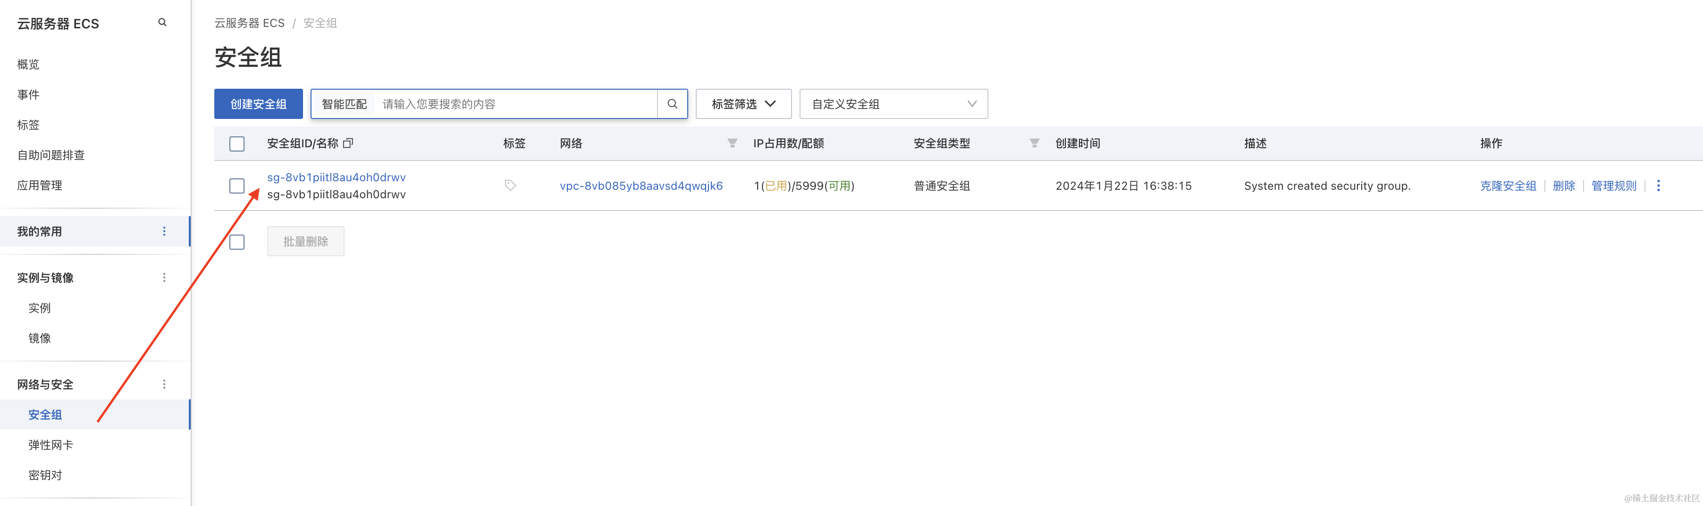Click 云服务器 ECS in the breadcrumb

click(x=249, y=23)
